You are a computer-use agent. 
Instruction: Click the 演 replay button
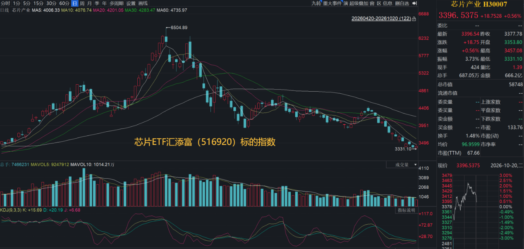pos(346,3)
